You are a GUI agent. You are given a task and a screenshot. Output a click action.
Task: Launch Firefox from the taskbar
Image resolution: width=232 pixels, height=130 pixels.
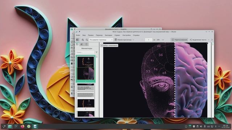pos(22,126)
